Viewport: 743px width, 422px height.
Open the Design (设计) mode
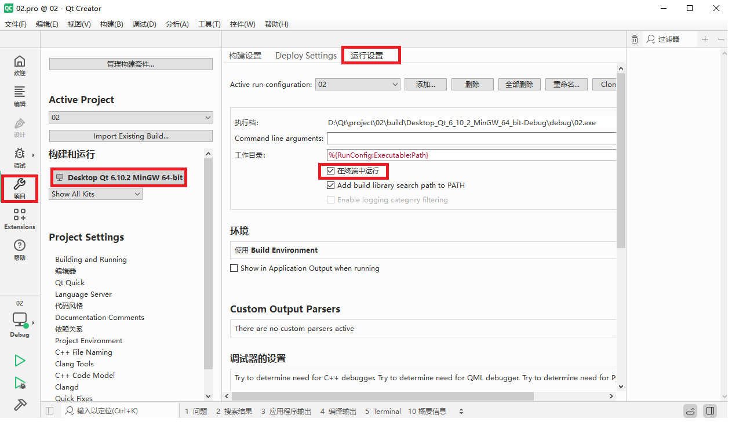(20, 128)
